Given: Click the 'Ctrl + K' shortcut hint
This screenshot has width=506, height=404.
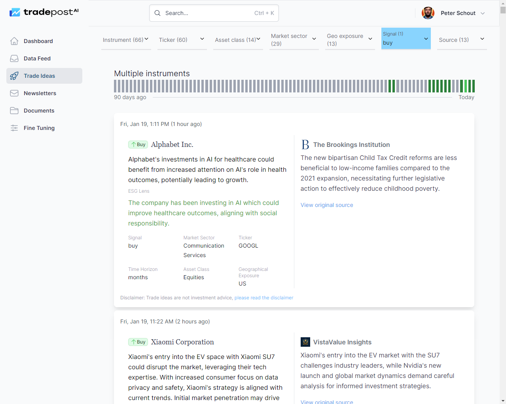Looking at the screenshot, I should coord(264,13).
